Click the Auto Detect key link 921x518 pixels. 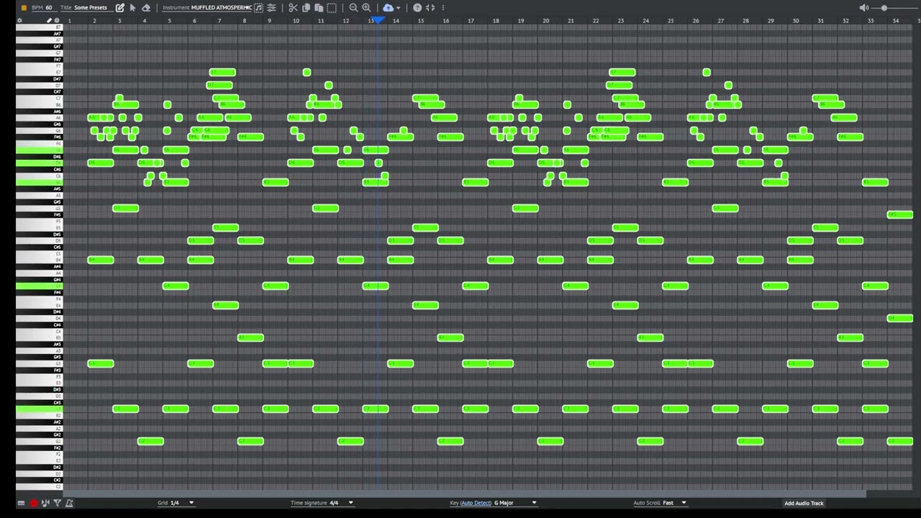click(476, 503)
